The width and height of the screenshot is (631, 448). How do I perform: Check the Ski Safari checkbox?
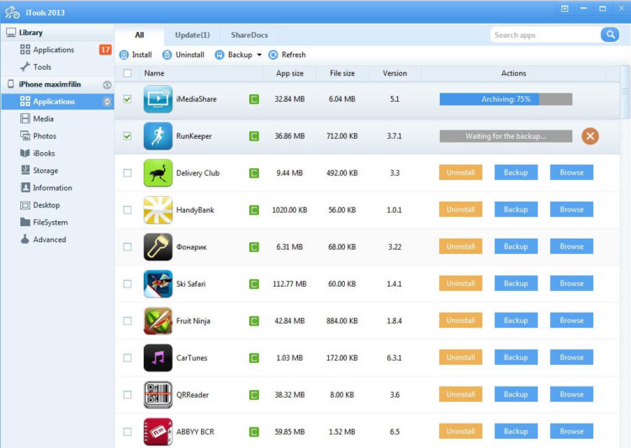tap(127, 284)
